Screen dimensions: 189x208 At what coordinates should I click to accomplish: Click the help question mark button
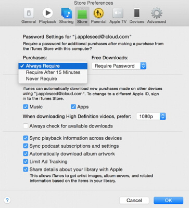click(7, 200)
